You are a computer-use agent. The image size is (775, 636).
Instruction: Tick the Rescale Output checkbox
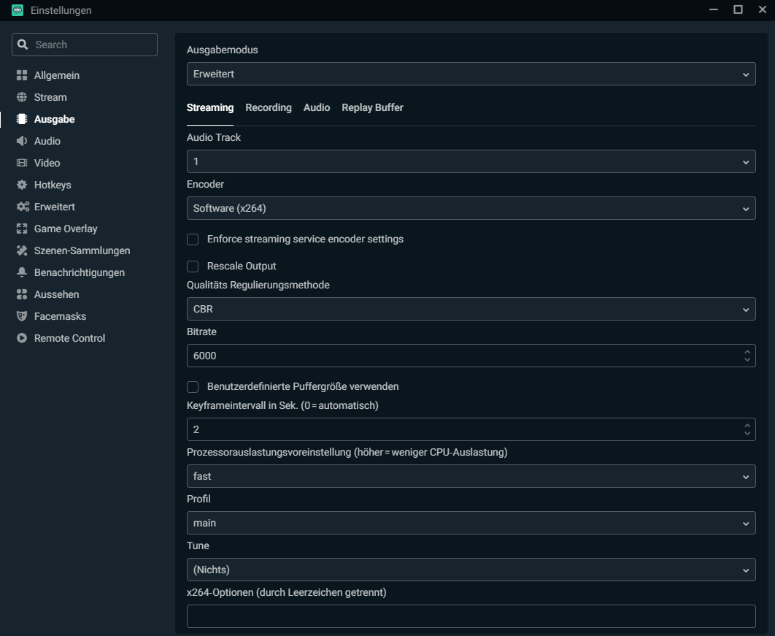pos(193,267)
